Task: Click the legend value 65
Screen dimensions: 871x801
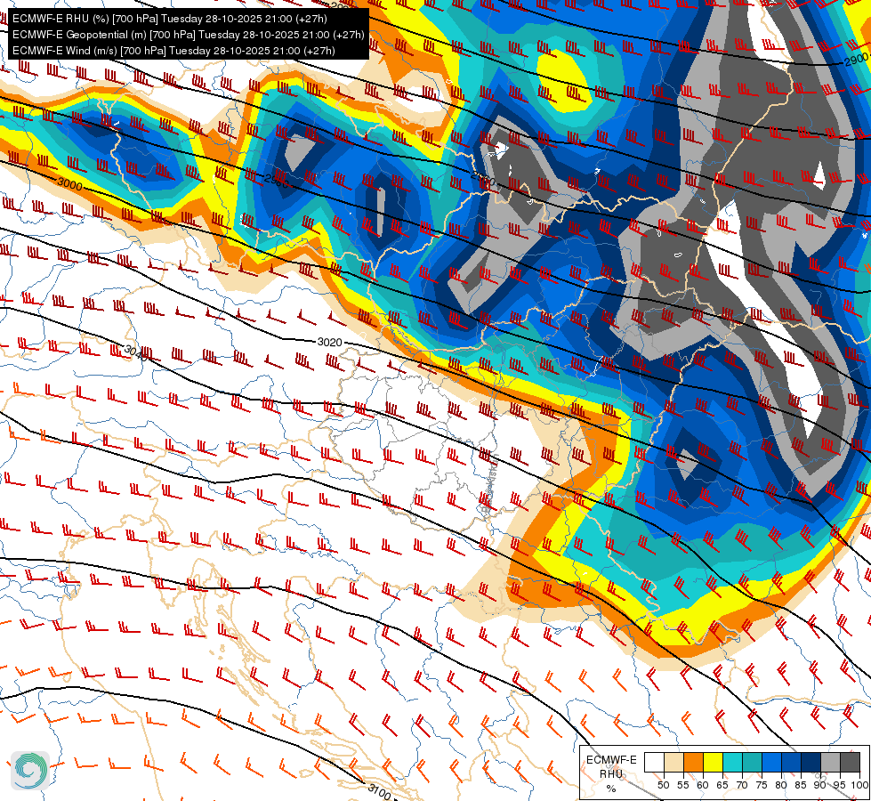Action: coord(722,785)
